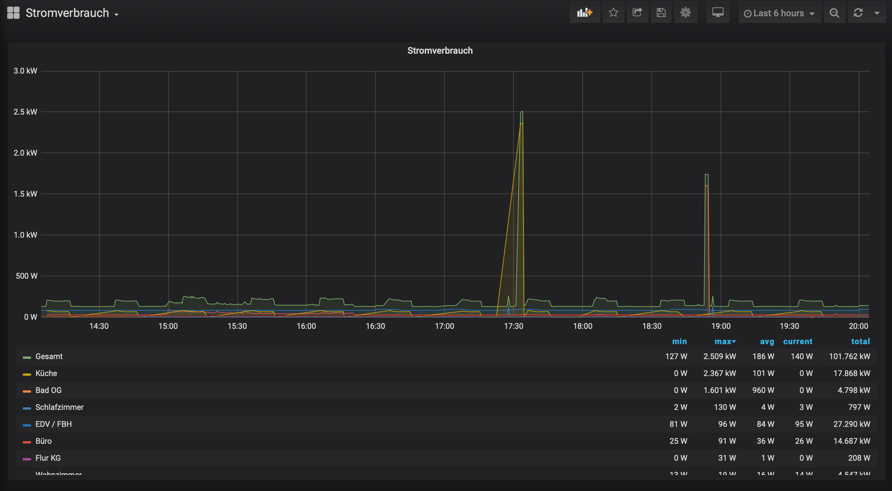Sort legend by total column
Image resolution: width=892 pixels, height=491 pixels.
pyautogui.click(x=860, y=342)
